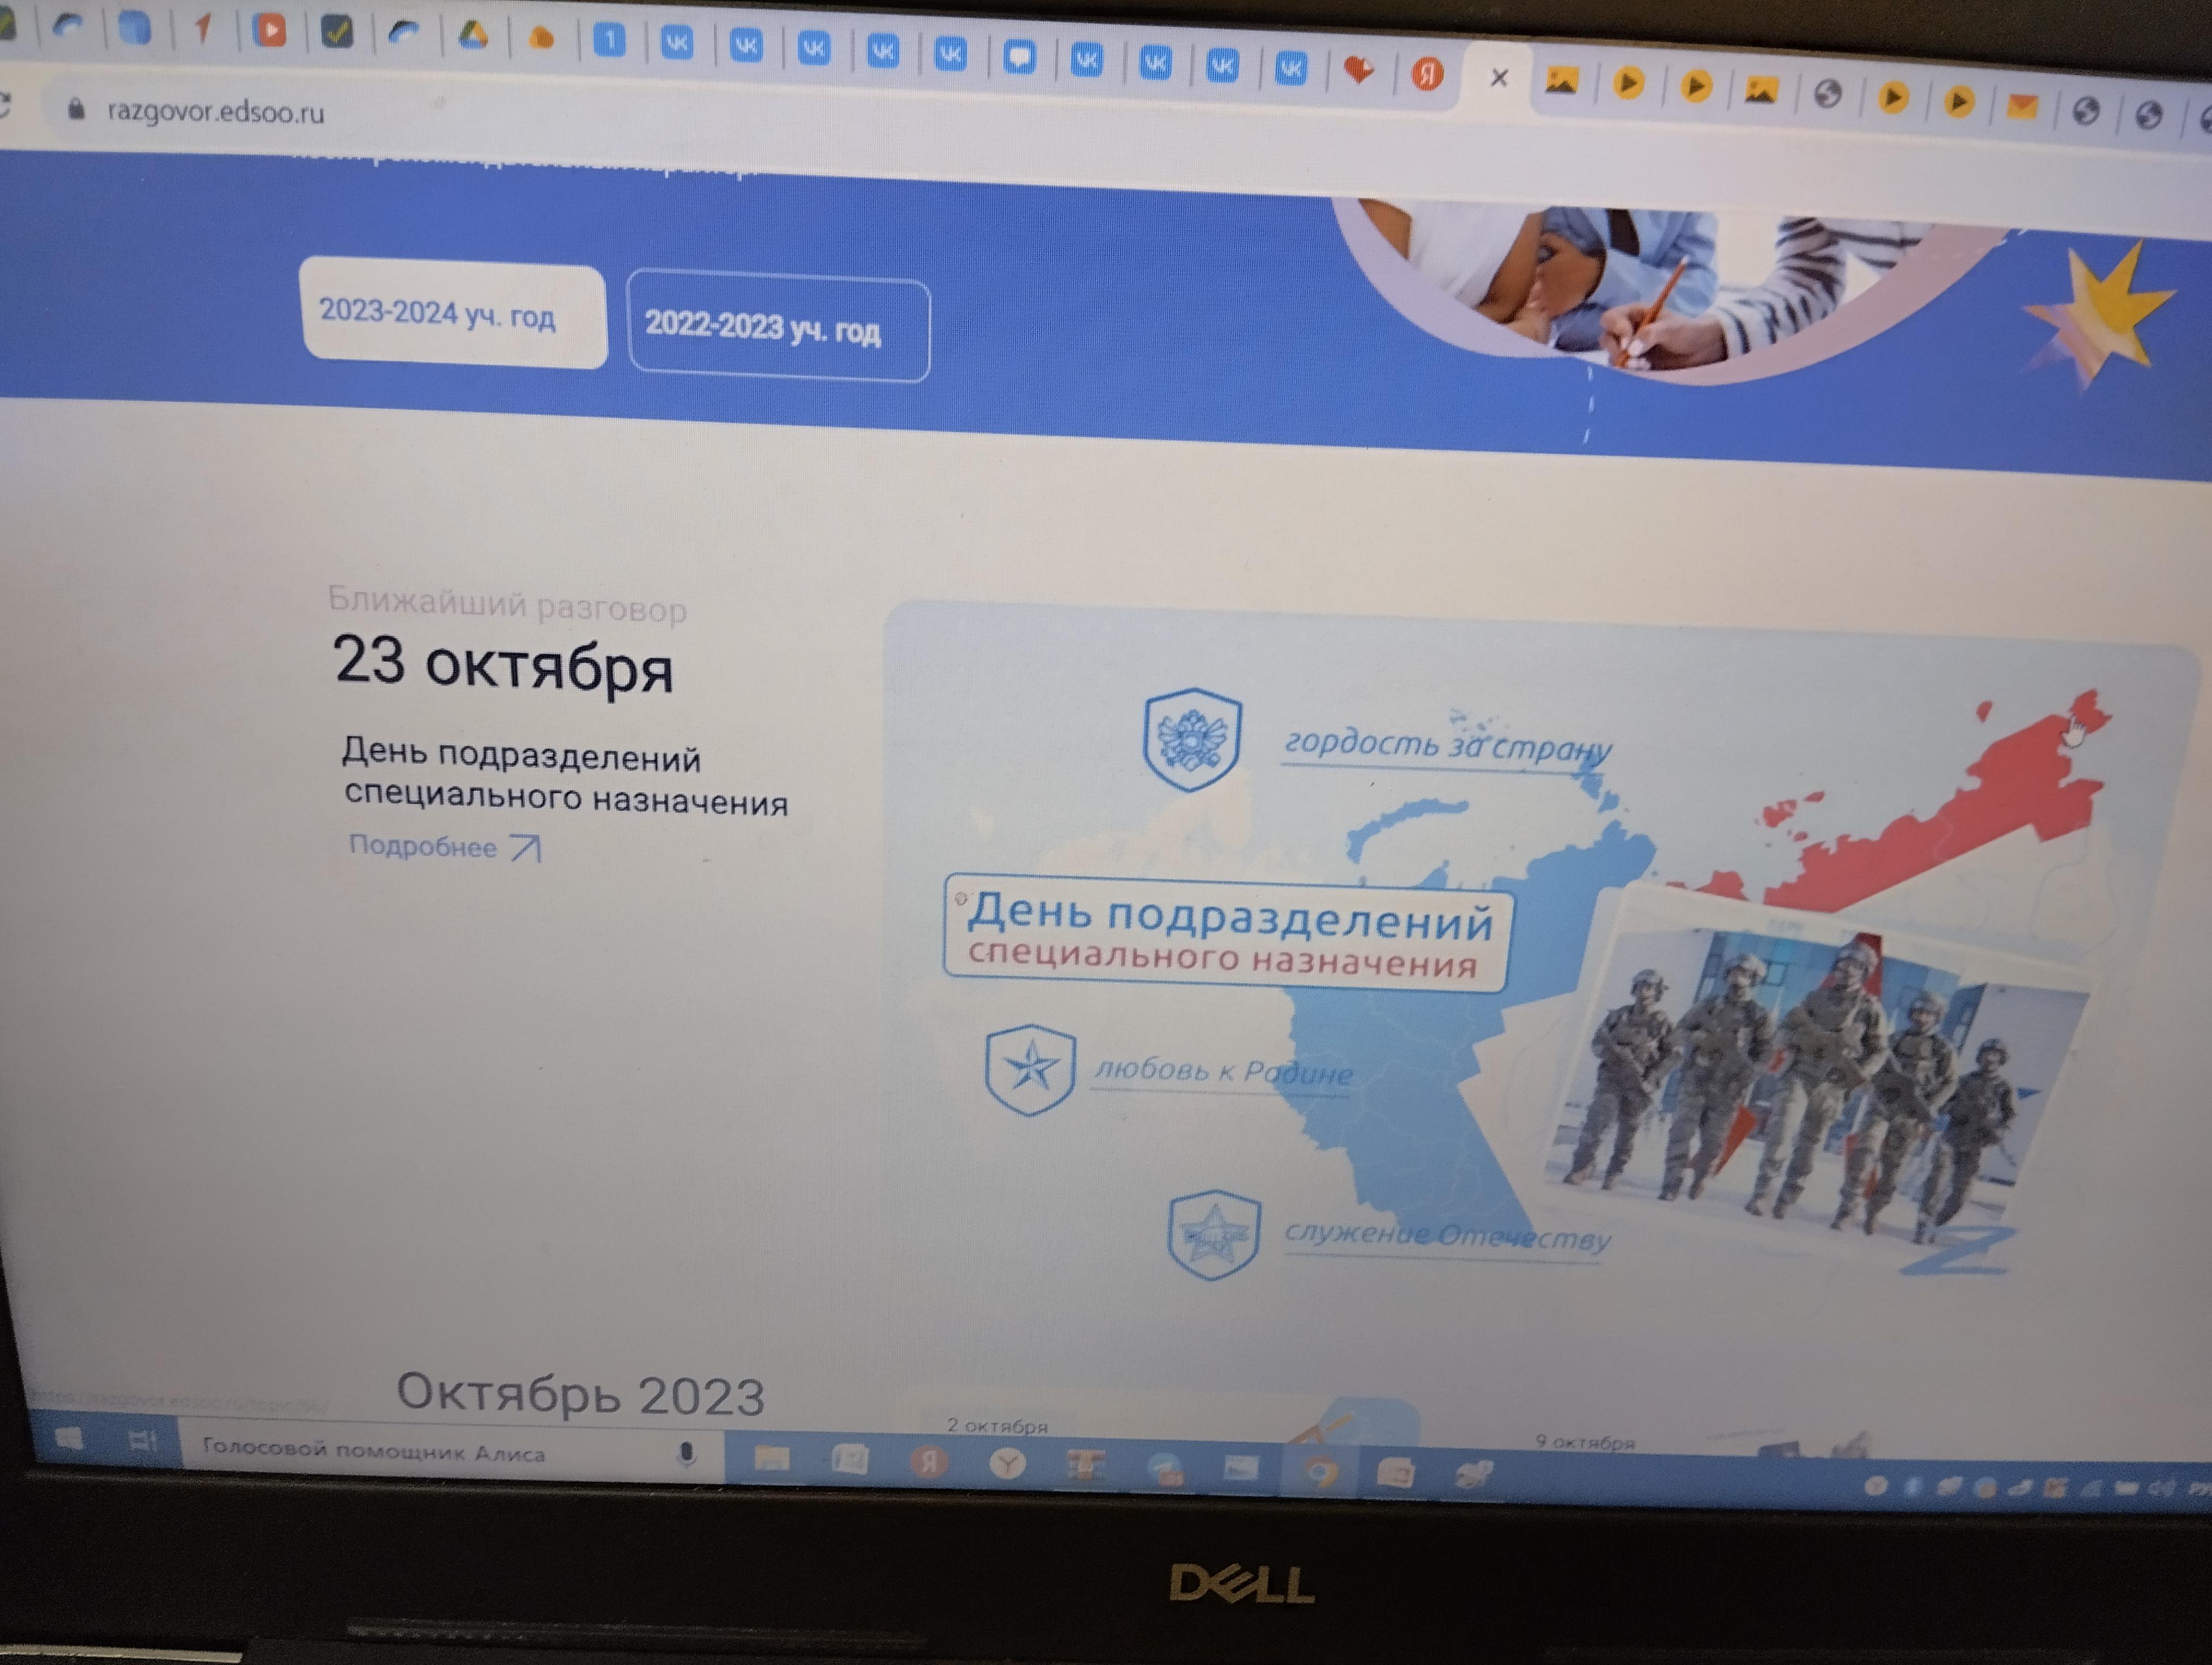Viewport: 2212px width, 1665px height.
Task: Click the star shield icon near любовь к Родине
Action: pyautogui.click(x=1030, y=1069)
